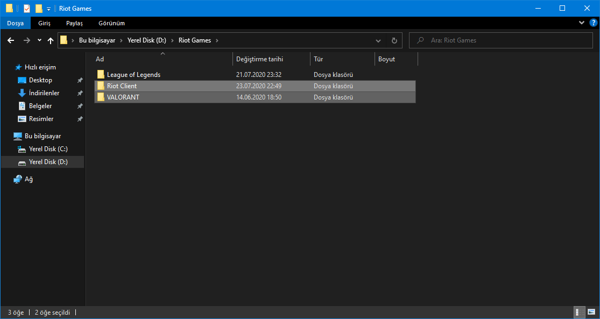This screenshot has height=319, width=600.
Task: Expand the ribbon with the chevron arrow
Action: click(582, 23)
